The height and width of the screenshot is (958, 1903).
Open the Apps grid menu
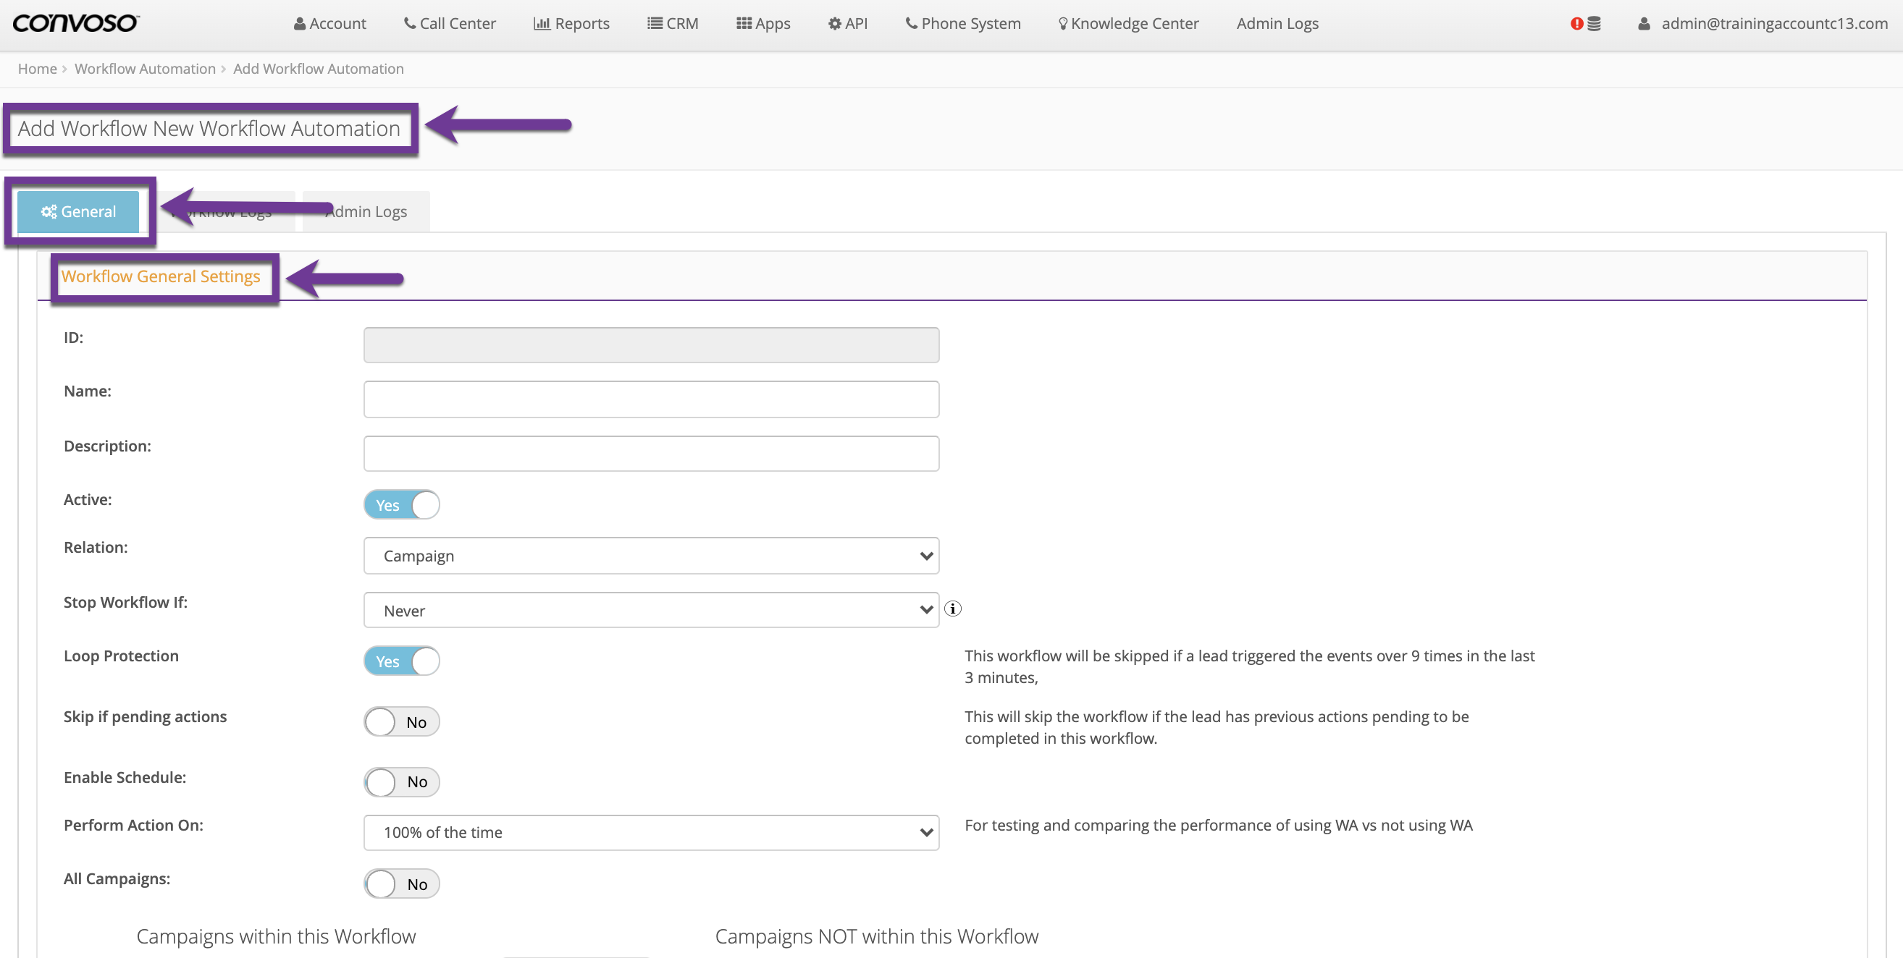coord(763,24)
